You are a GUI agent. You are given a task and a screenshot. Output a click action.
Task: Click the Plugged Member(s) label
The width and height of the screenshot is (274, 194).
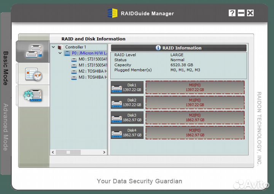[x=133, y=70]
